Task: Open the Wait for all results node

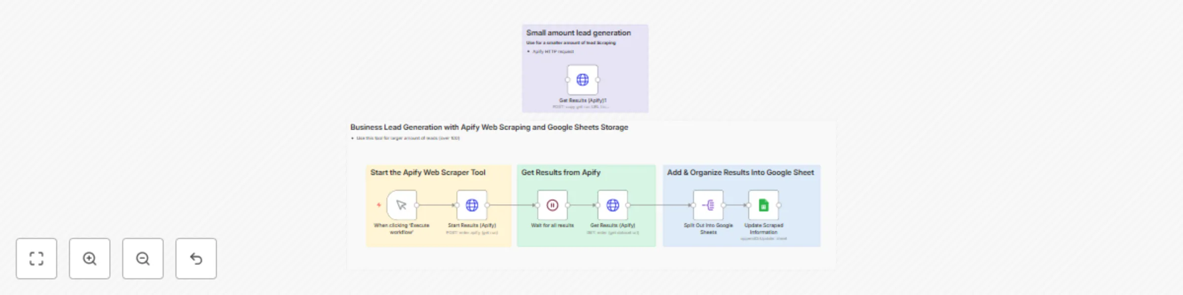Action: [x=553, y=205]
